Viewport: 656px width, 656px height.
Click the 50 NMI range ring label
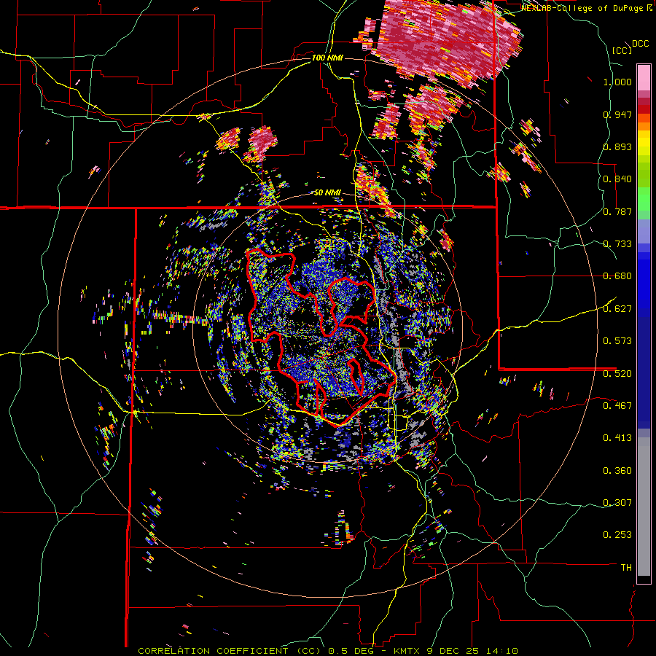[x=327, y=193]
